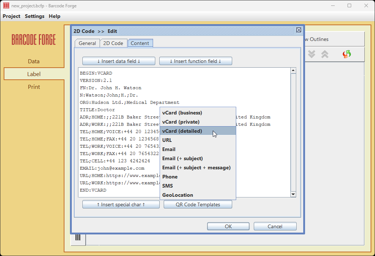This screenshot has height=256, width=375.
Task: Confirm the dialog with OK
Action: tap(228, 226)
